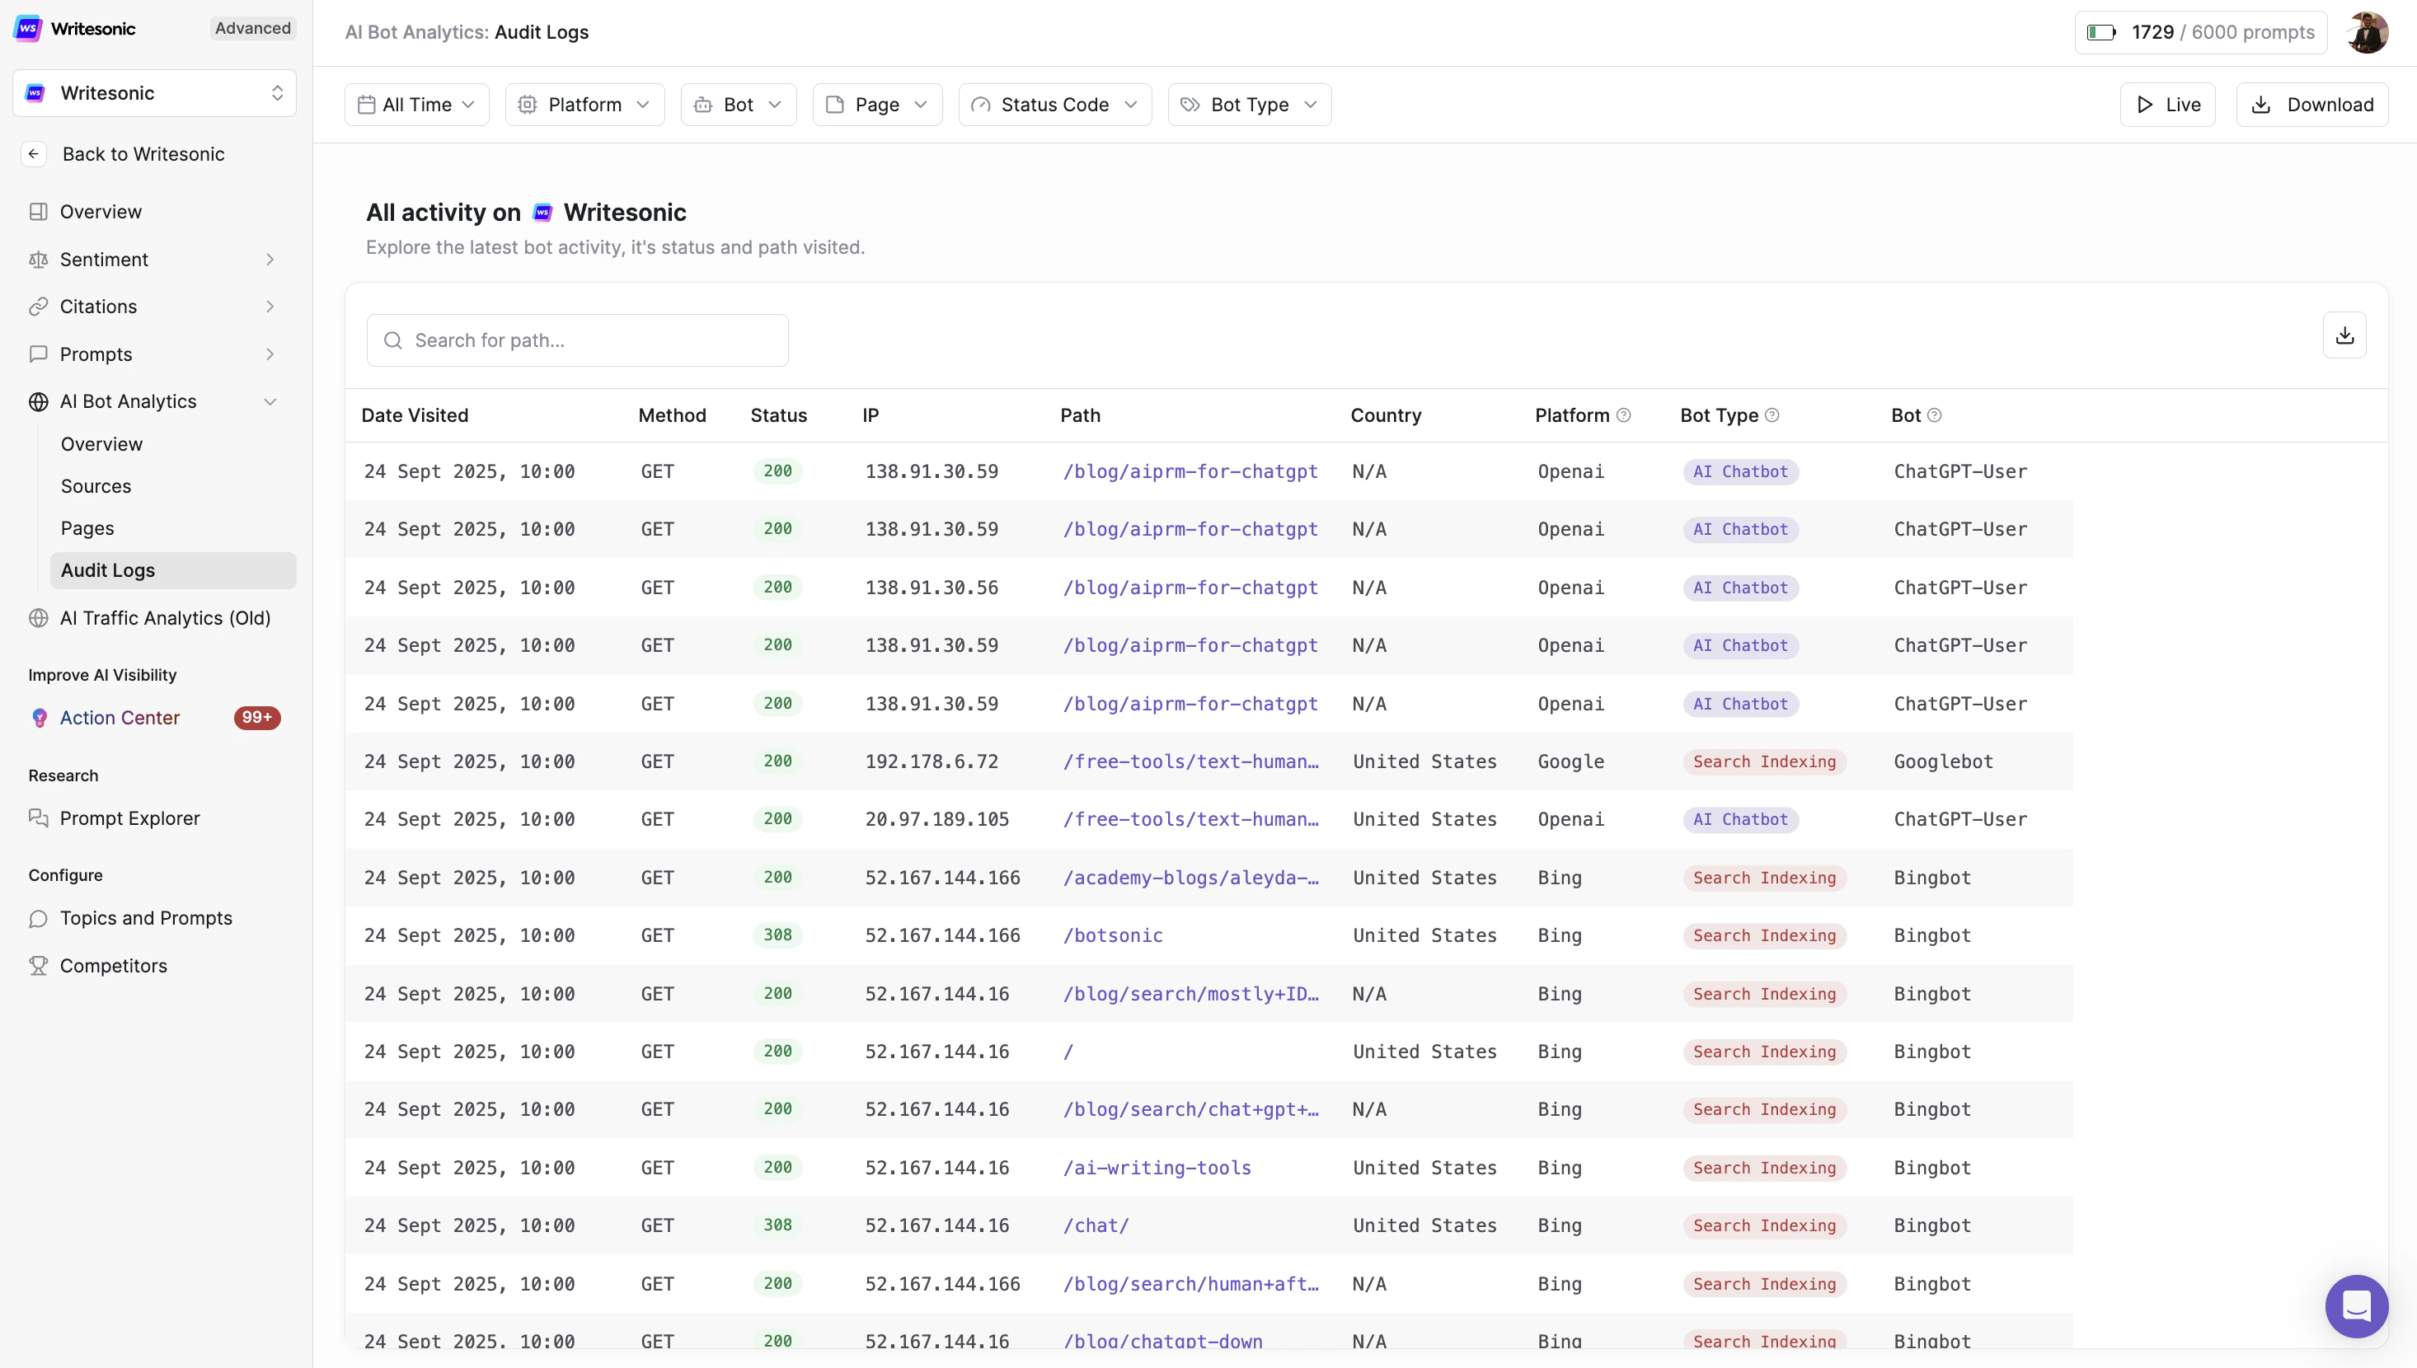Open the Writesonic workspace switcher
This screenshot has height=1368, width=2417.
coord(154,93)
